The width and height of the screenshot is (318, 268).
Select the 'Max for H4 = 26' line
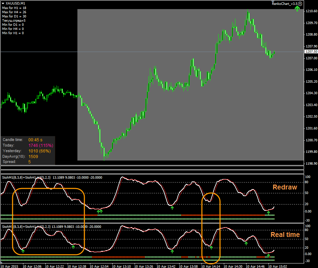click(14, 12)
